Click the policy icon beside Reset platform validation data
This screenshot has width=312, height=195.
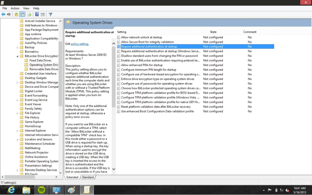click(x=118, y=107)
